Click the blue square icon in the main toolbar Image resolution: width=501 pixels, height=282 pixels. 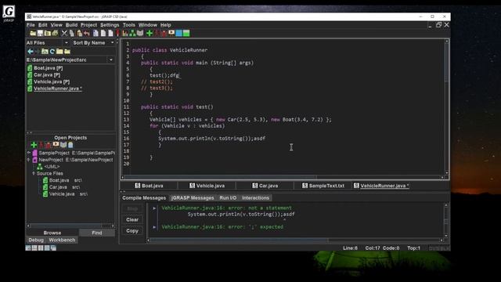[x=178, y=33]
